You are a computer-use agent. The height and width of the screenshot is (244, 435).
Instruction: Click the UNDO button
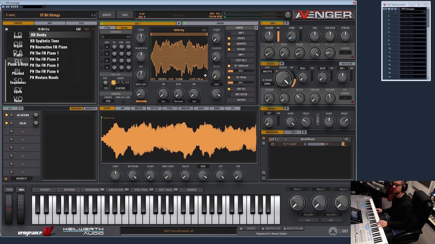click(125, 15)
